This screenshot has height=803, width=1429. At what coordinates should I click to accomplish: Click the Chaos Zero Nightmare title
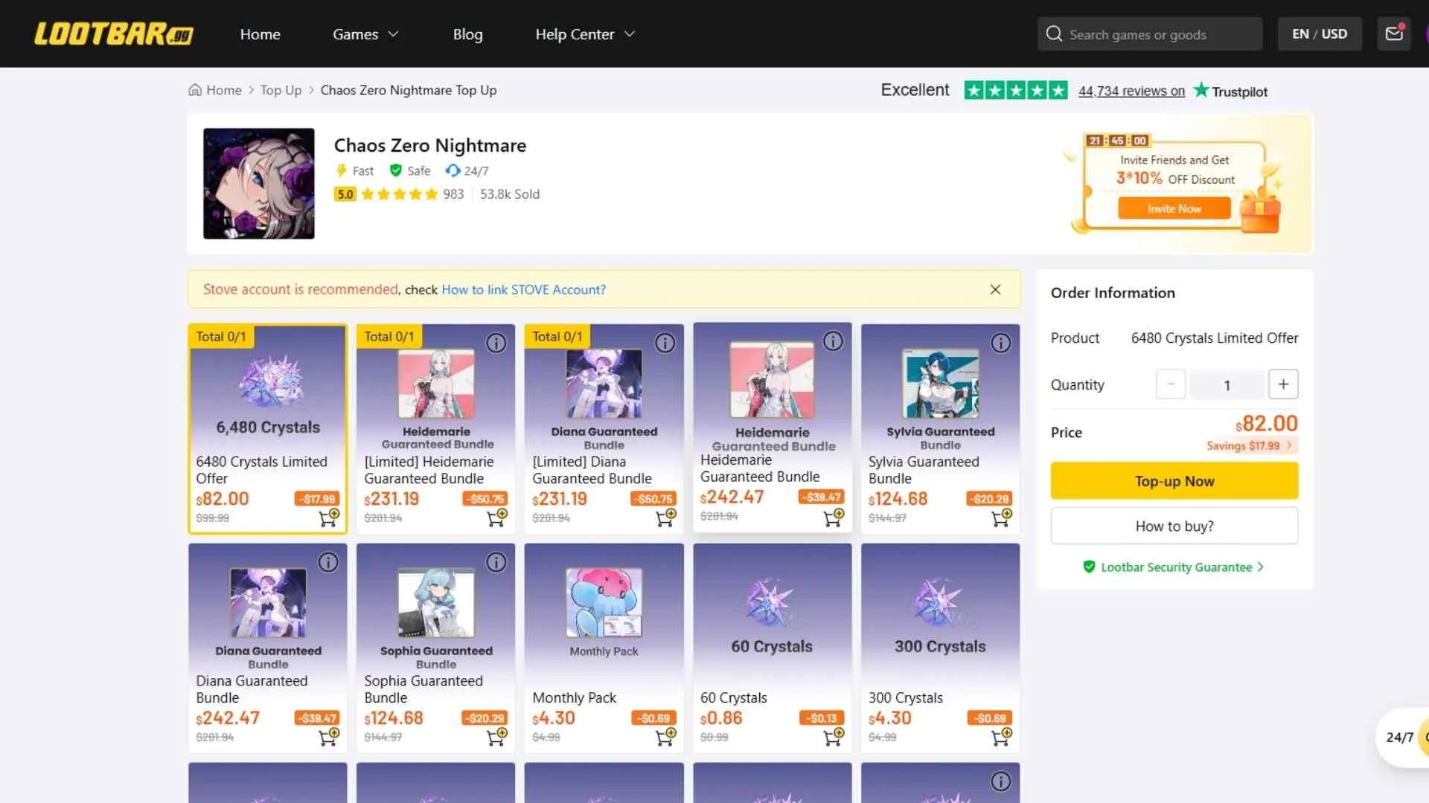pos(429,145)
